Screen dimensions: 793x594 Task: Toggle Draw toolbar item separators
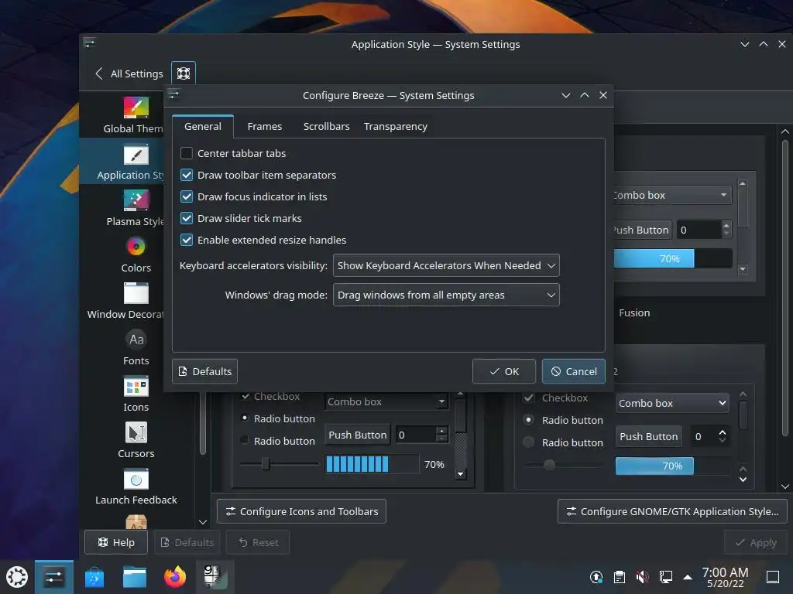pyautogui.click(x=187, y=175)
